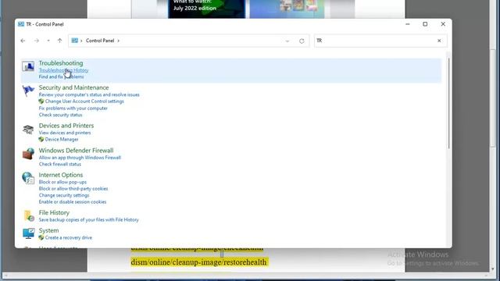The width and height of the screenshot is (500, 281).
Task: Open Enable or disable session cookies
Action: [x=73, y=202]
